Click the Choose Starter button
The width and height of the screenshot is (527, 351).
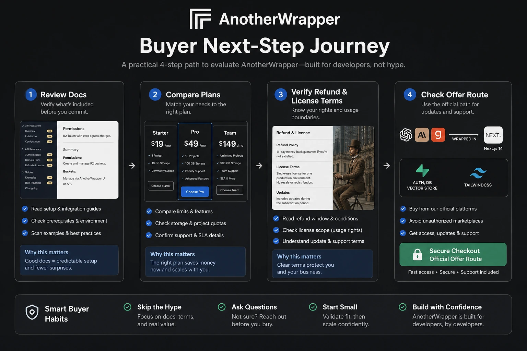[161, 186]
